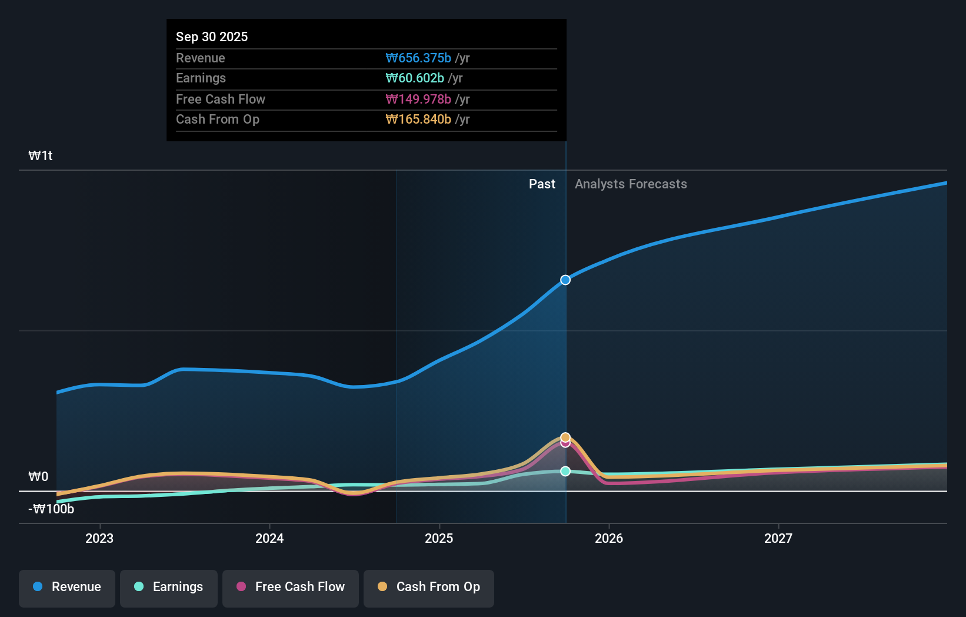Viewport: 966px width, 617px height.
Task: Toggle the Free Cash Flow series visibility
Action: 290,587
